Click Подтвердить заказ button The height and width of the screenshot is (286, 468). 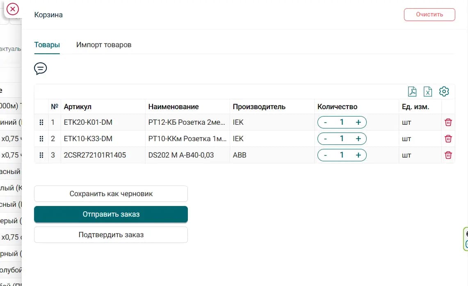click(111, 235)
